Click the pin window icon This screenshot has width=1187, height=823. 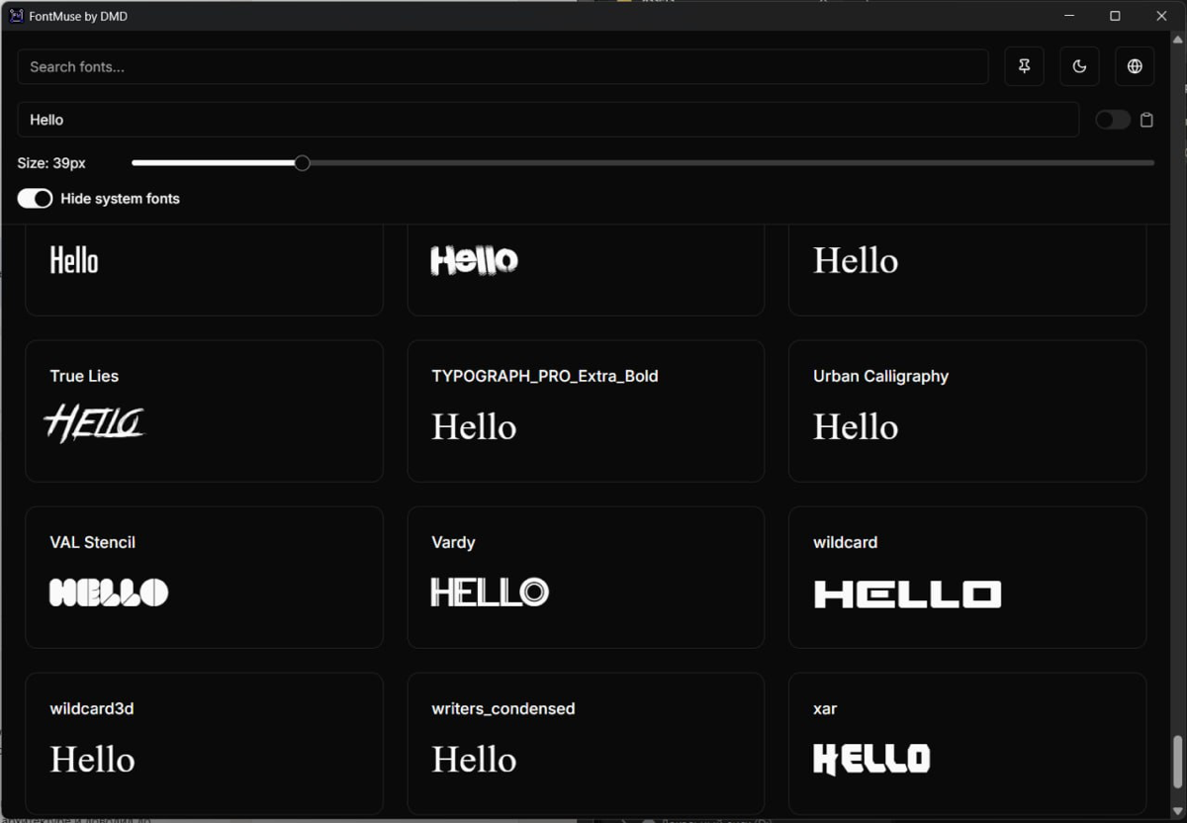click(x=1024, y=66)
